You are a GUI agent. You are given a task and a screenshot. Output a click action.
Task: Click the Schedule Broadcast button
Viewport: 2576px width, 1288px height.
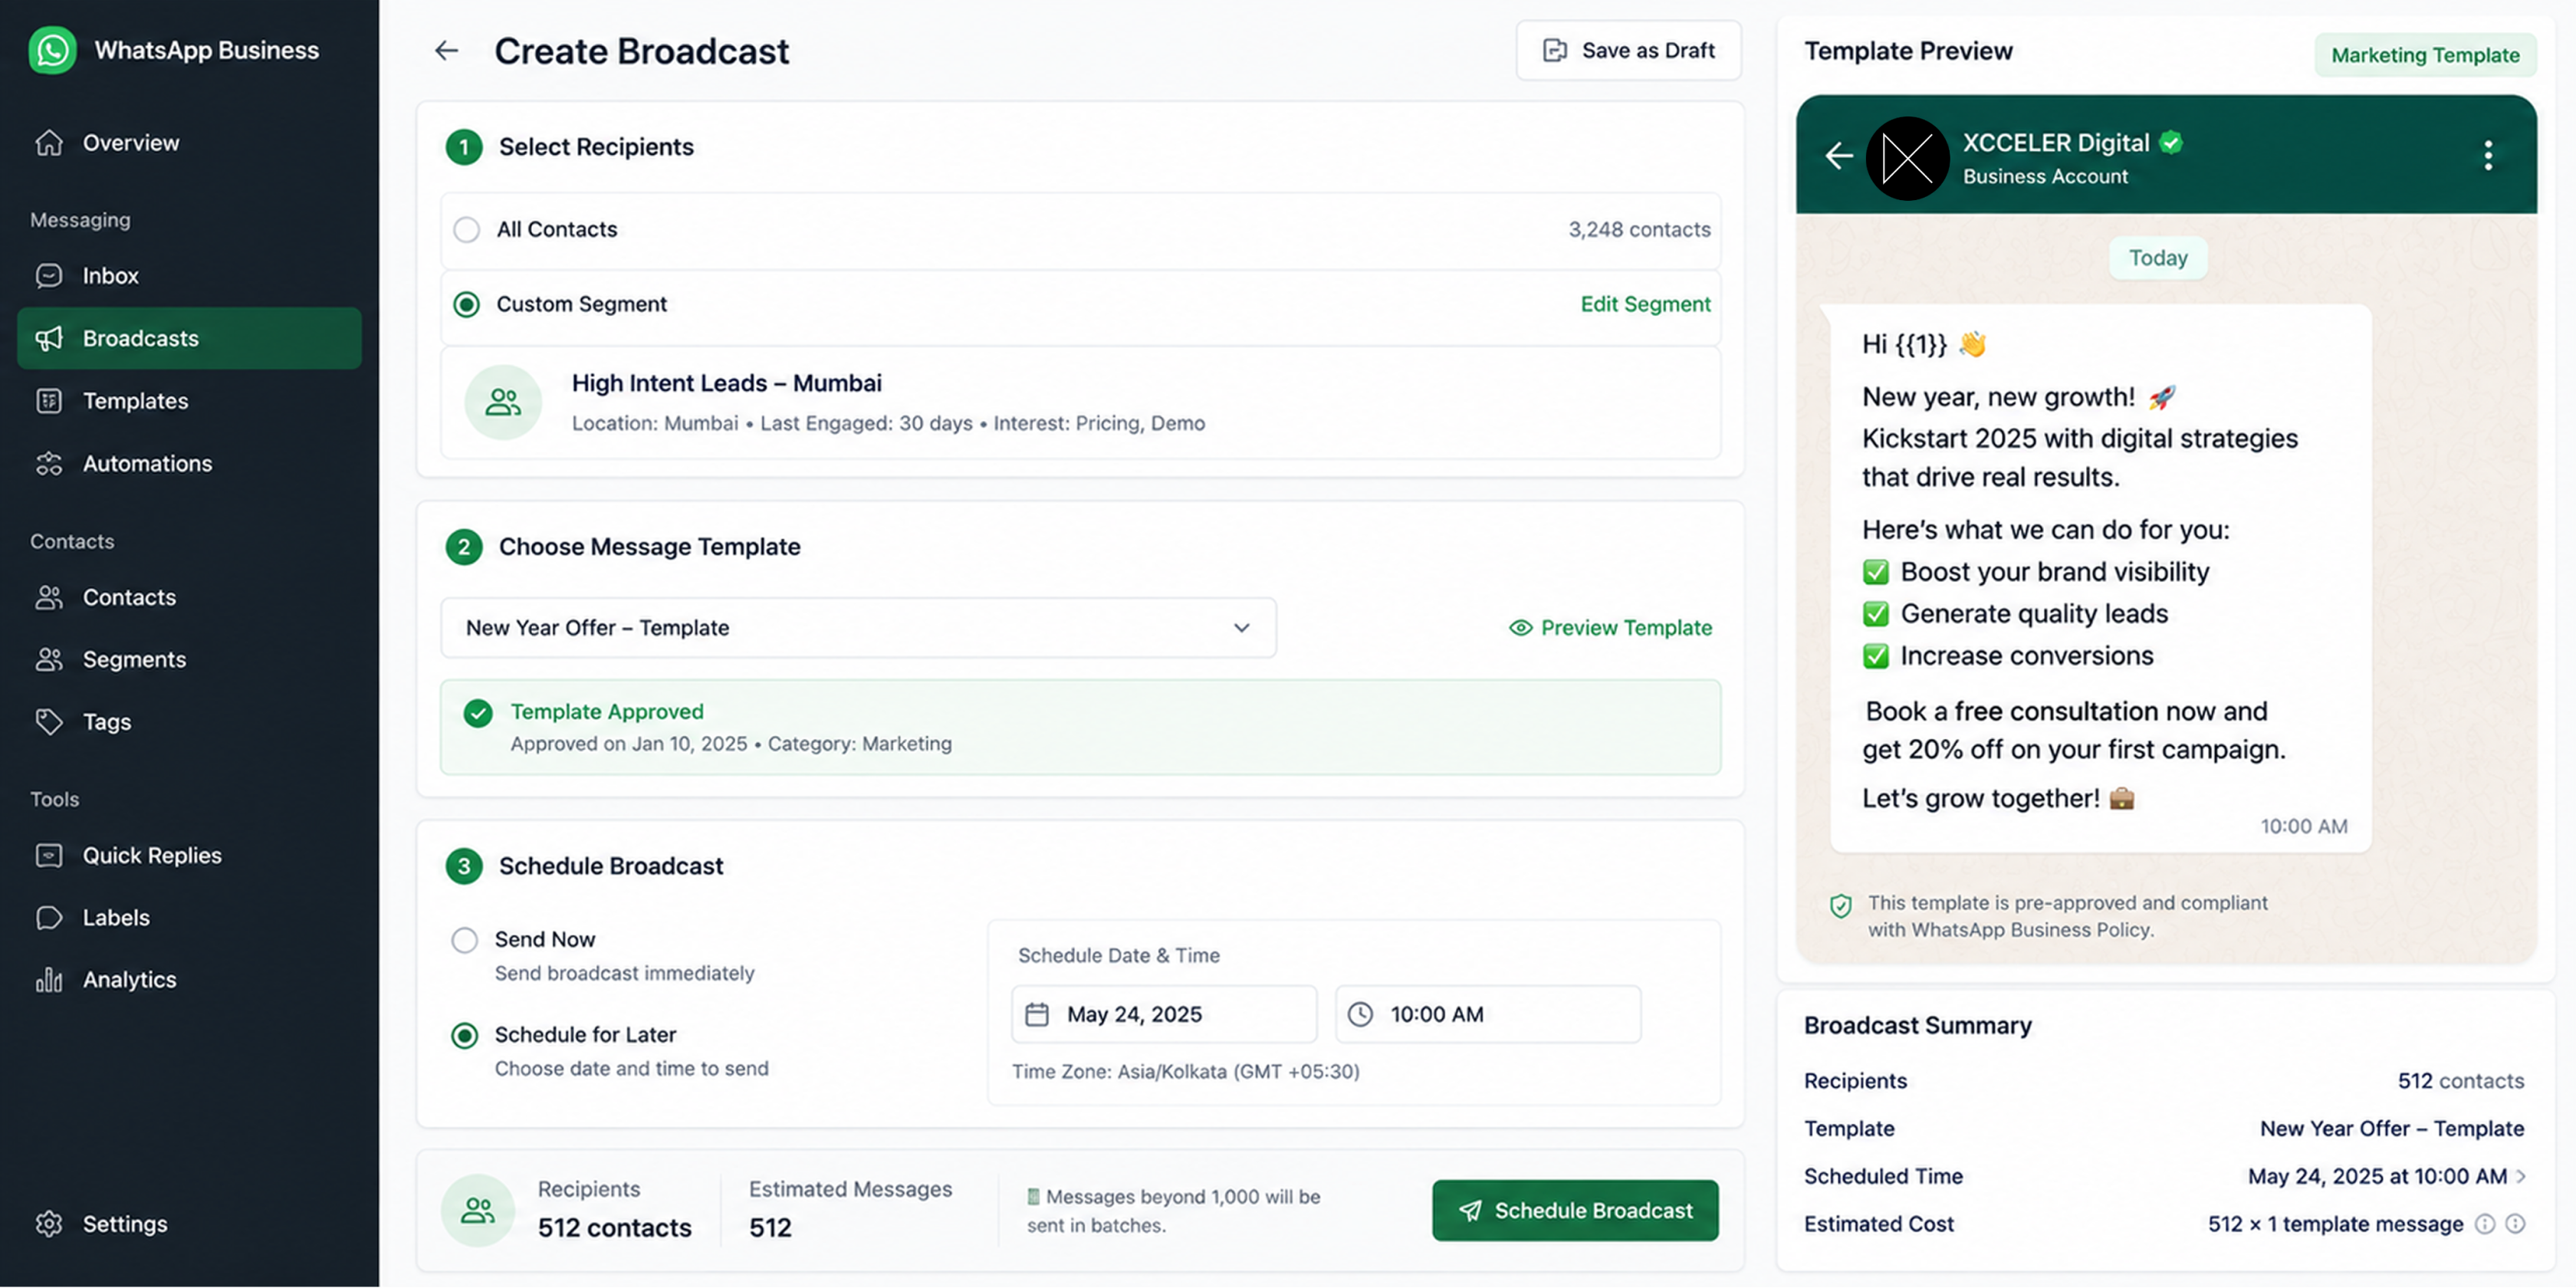coord(1575,1211)
